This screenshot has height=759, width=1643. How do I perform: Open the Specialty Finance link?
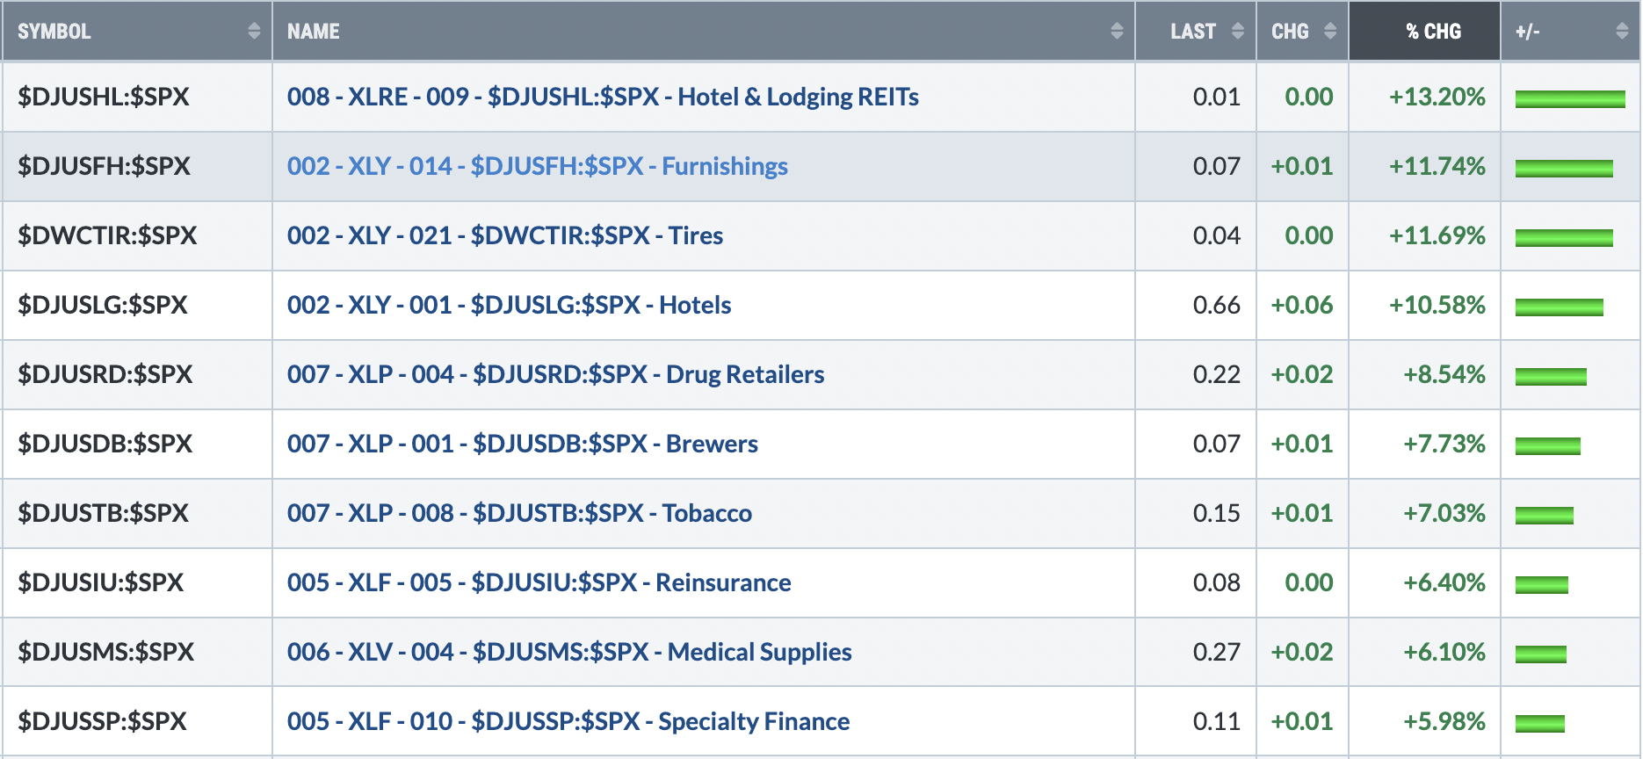568,721
